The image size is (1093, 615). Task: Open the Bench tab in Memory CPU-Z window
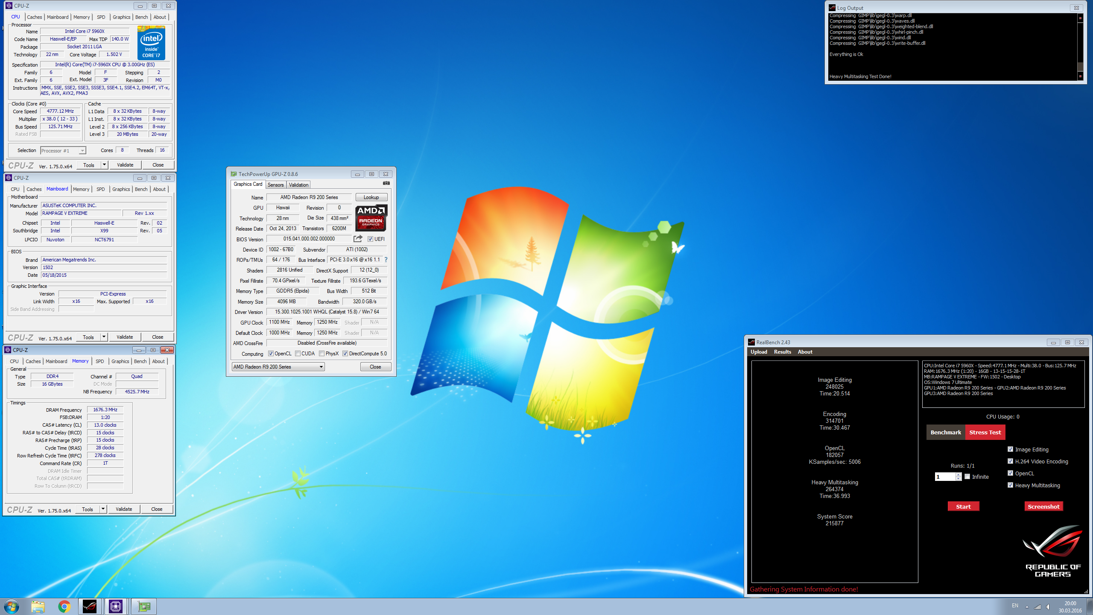pos(140,361)
